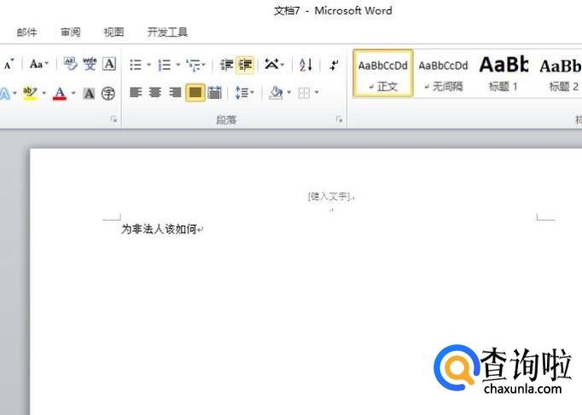
Task: Apply a numbered list
Action: click(x=164, y=65)
